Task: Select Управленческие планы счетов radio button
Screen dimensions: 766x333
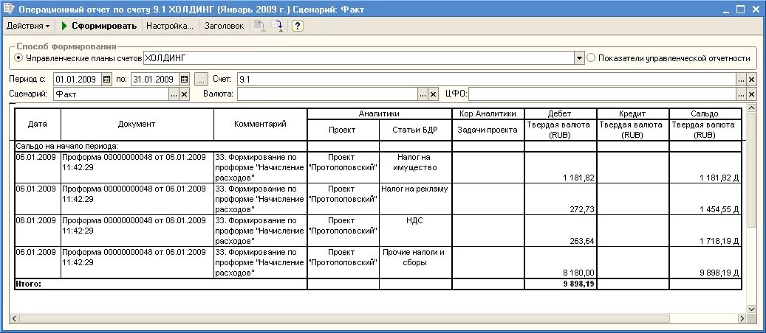Action: [x=19, y=58]
